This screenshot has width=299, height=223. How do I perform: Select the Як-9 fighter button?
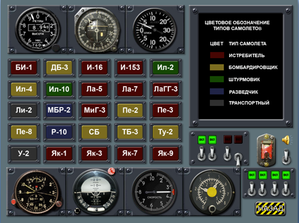tap(165, 154)
